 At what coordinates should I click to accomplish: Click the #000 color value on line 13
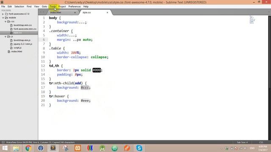click(97, 70)
